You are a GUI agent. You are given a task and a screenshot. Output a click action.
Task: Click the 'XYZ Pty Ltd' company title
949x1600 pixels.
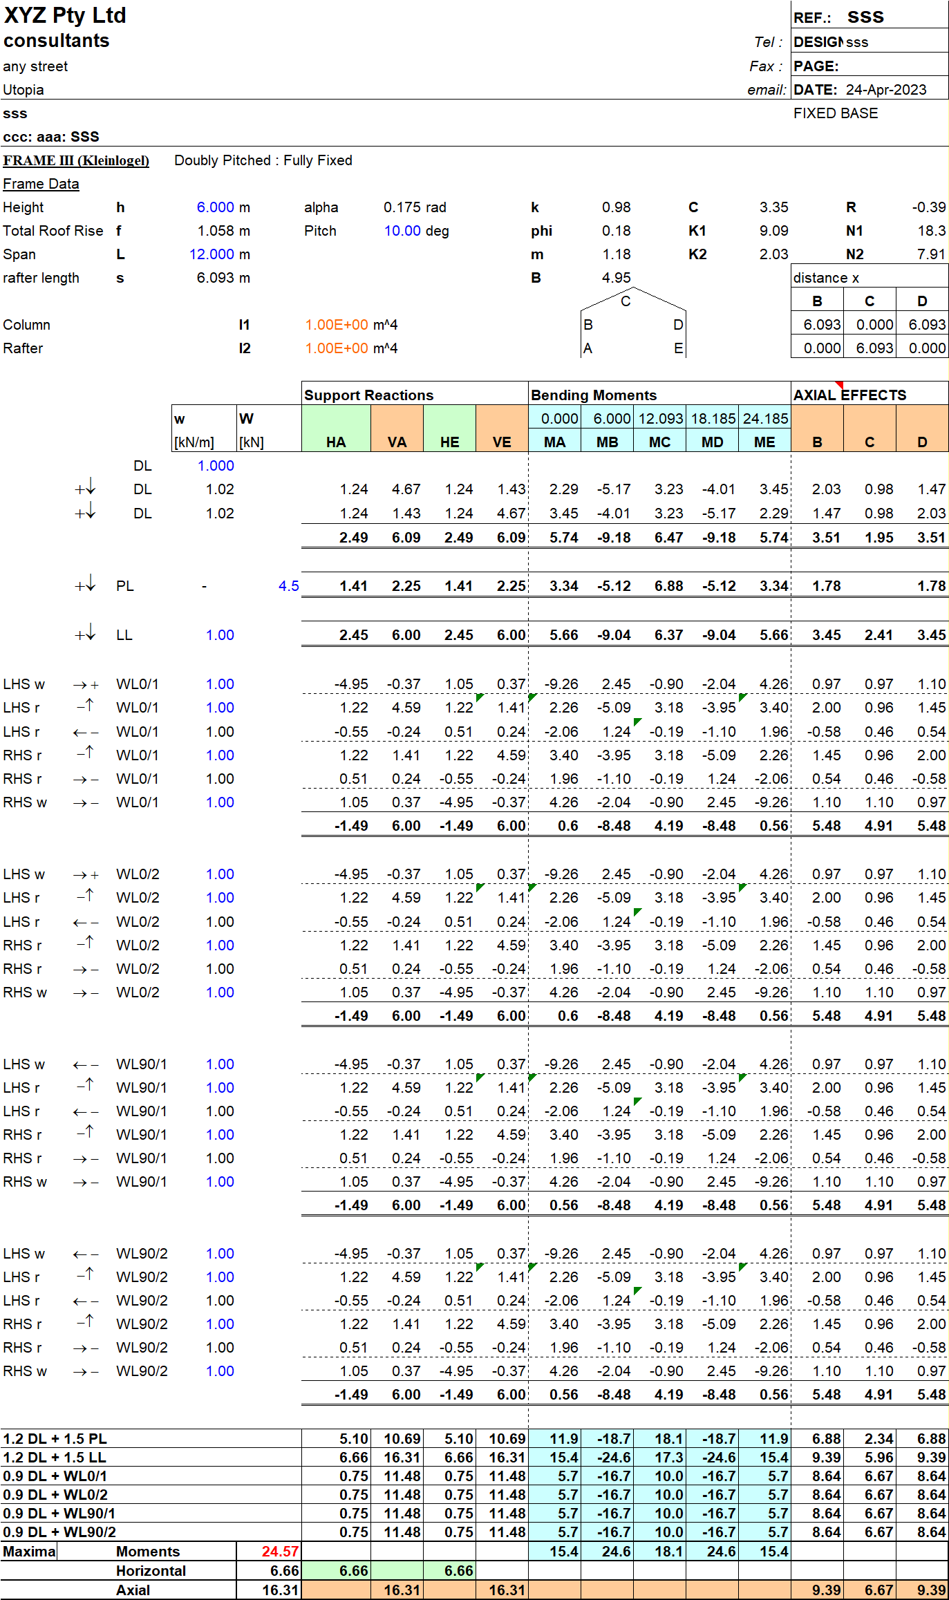pos(65,15)
